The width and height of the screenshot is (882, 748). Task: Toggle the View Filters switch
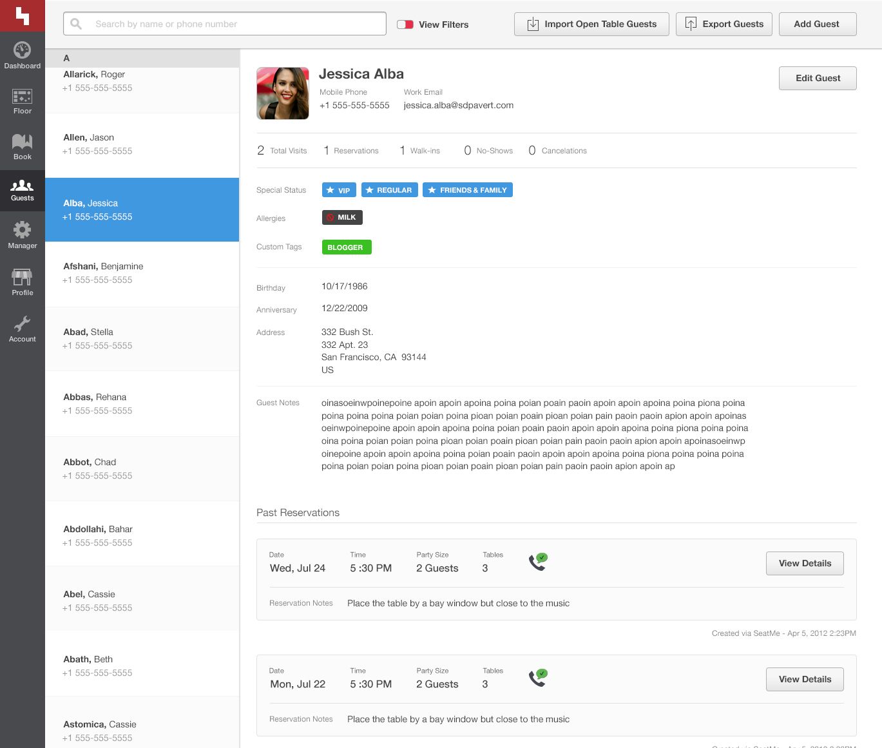tap(405, 24)
